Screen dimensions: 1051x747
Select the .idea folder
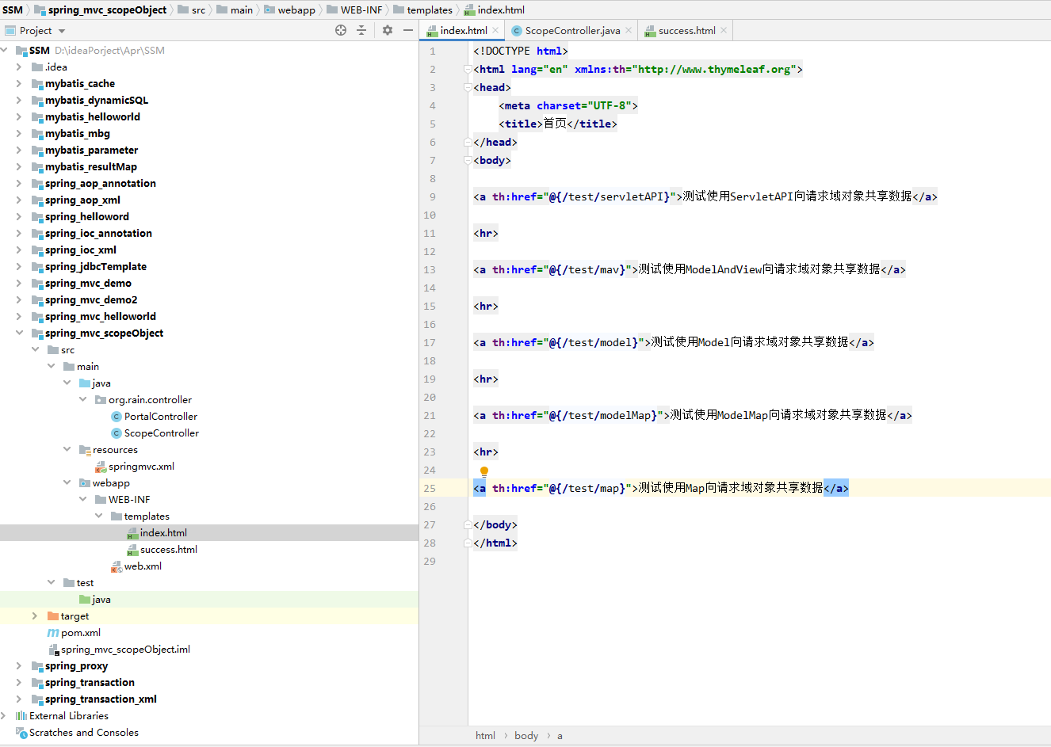(x=55, y=67)
